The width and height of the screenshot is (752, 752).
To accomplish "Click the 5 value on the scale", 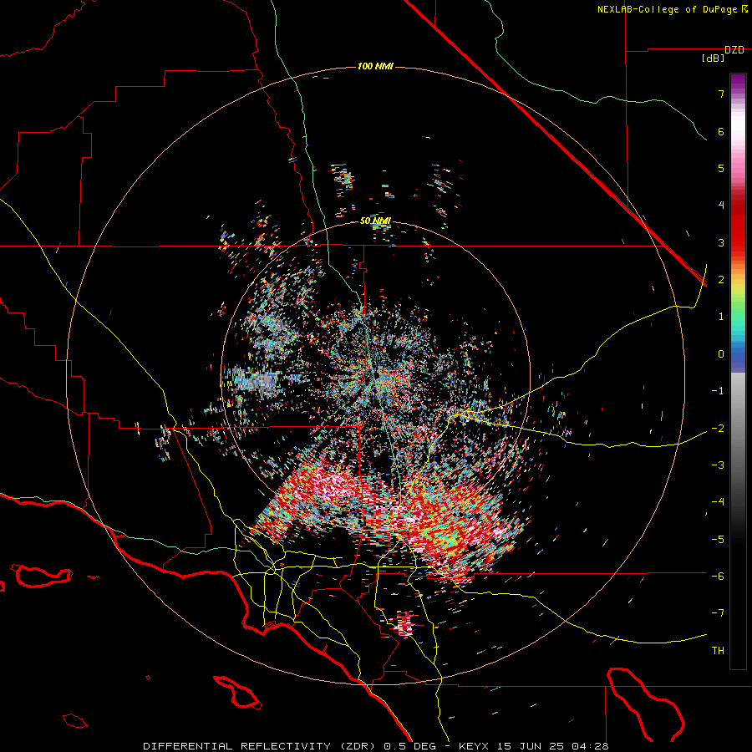I will click(x=721, y=168).
